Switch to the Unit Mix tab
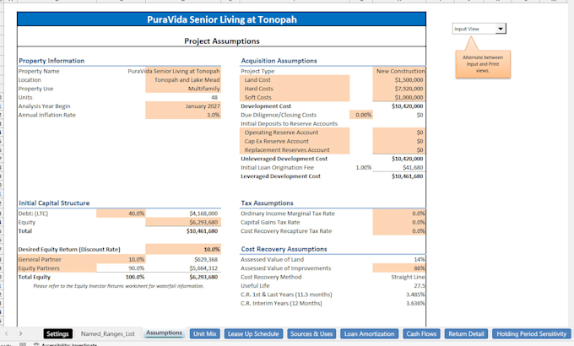Viewport: 574px width, 346px height. pyautogui.click(x=204, y=333)
